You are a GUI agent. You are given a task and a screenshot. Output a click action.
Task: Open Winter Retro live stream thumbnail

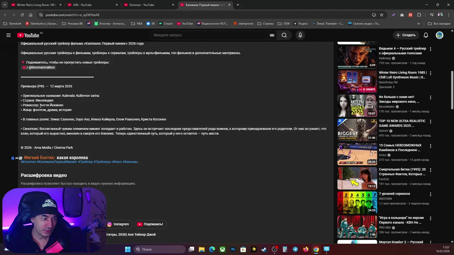pos(357,81)
